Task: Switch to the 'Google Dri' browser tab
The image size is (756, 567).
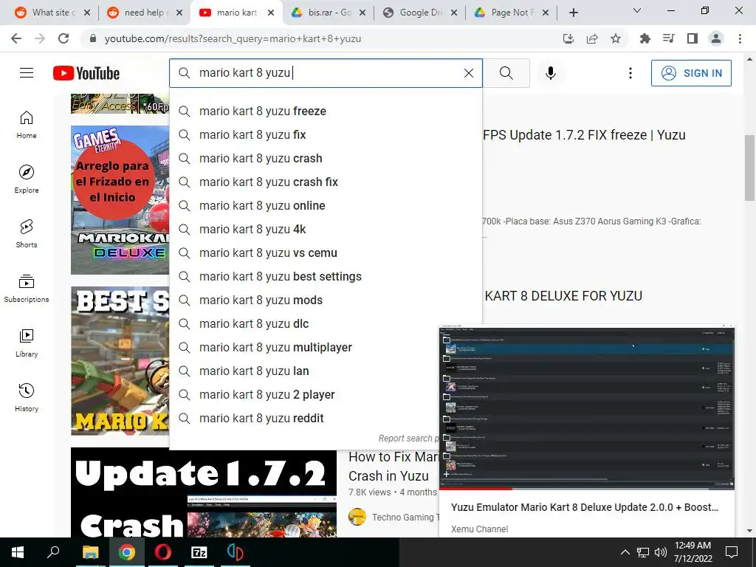Action: tap(419, 13)
